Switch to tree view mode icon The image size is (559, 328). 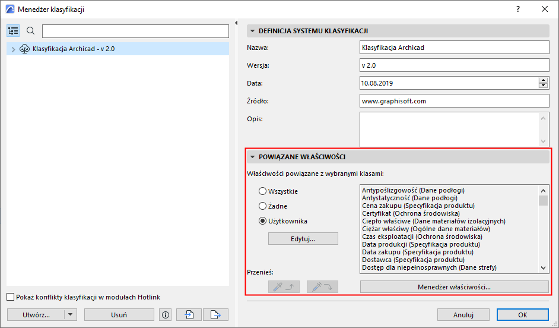click(x=13, y=31)
